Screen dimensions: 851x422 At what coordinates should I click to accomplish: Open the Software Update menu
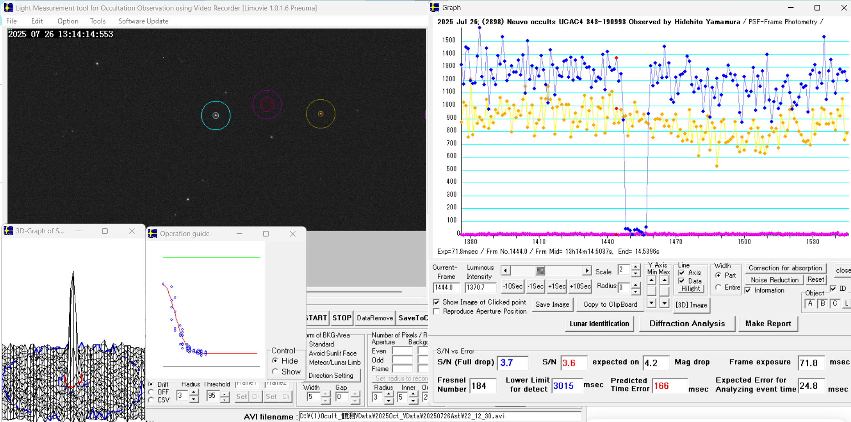pos(143,21)
